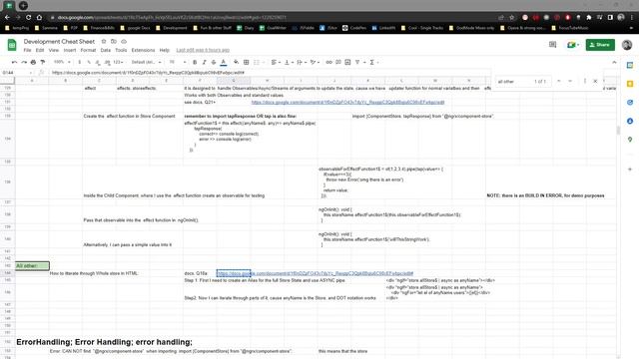Open find box more options icon

click(x=585, y=82)
